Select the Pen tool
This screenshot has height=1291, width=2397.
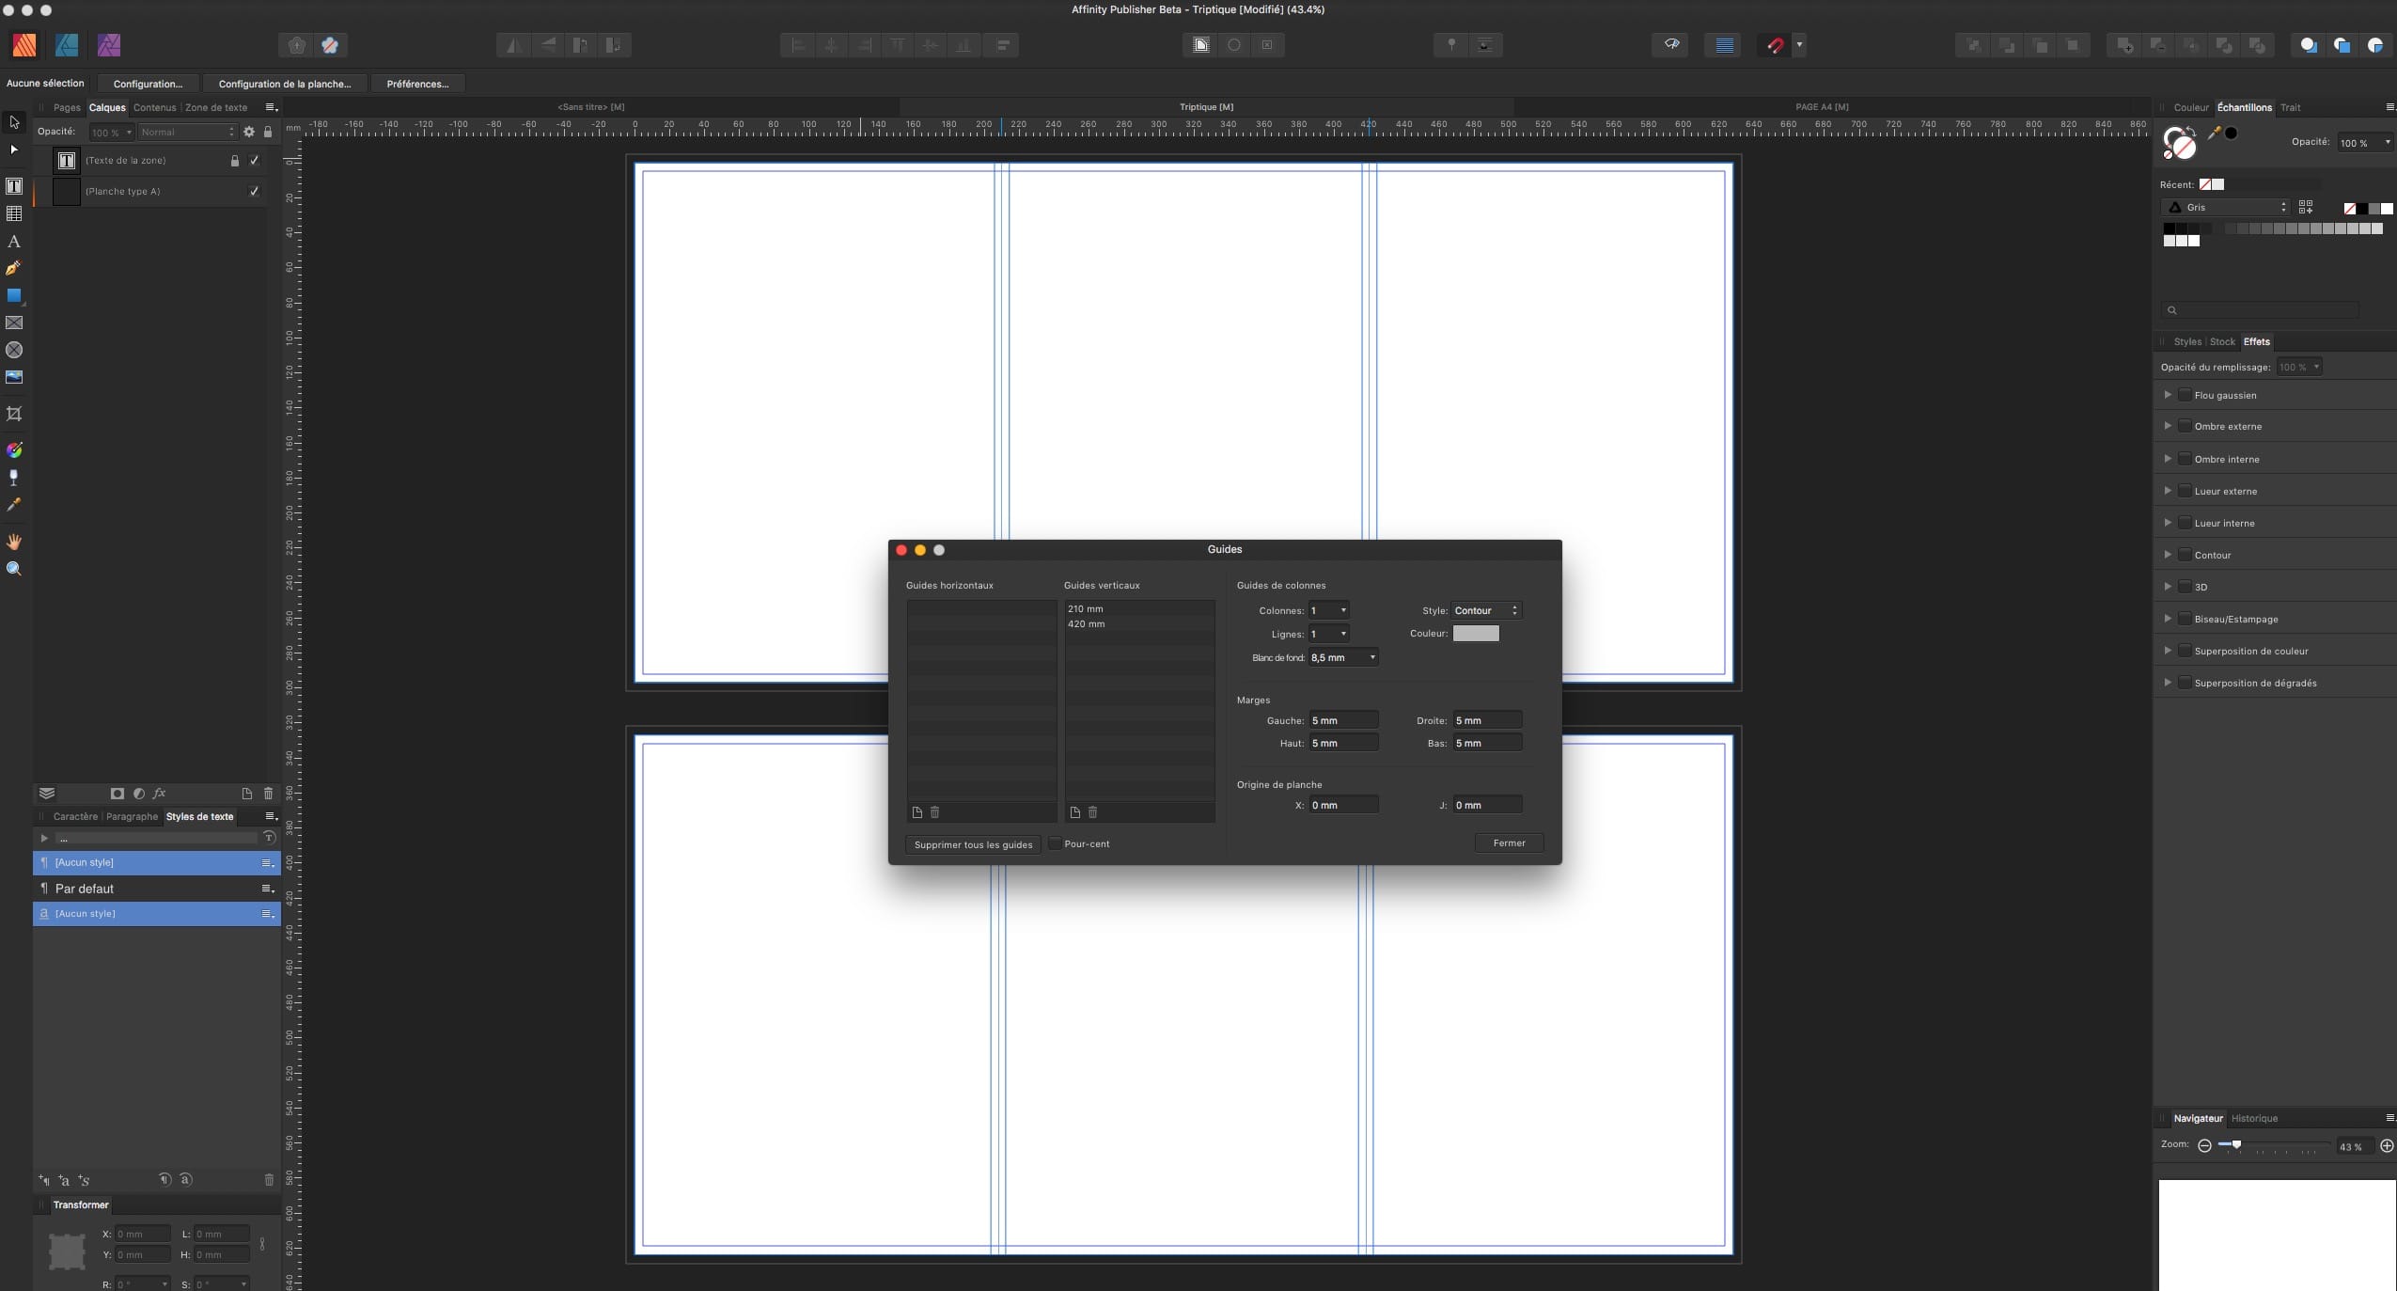(x=14, y=268)
